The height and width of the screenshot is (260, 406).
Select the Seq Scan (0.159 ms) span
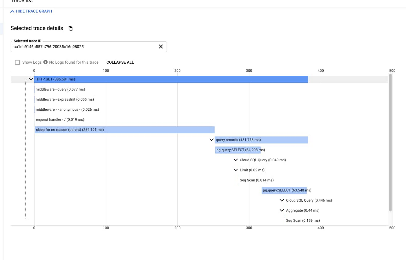302,220
